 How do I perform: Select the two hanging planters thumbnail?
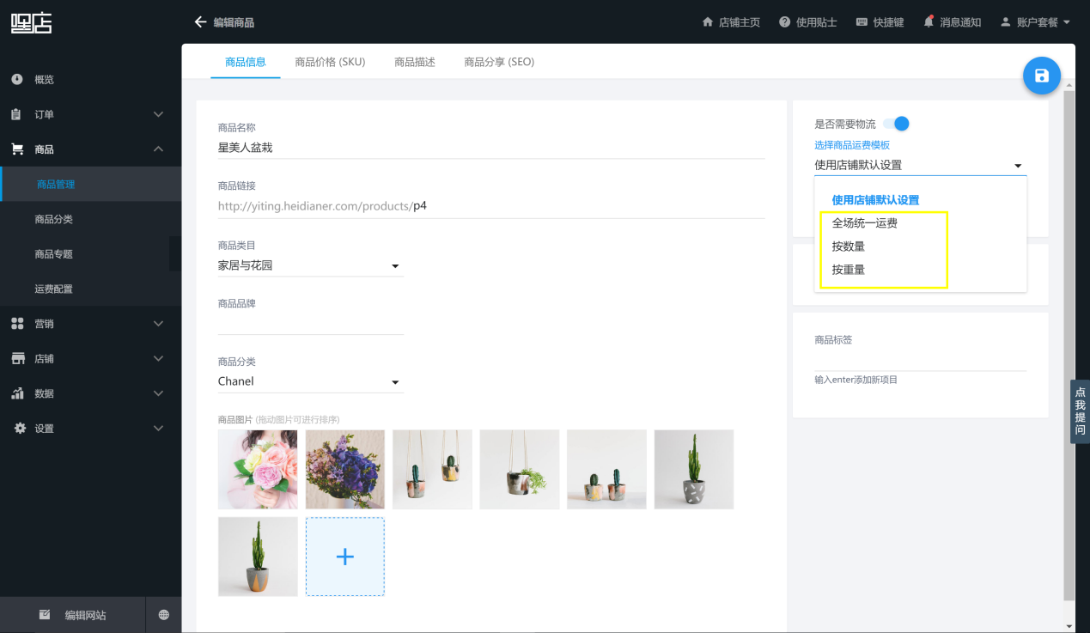pos(432,470)
